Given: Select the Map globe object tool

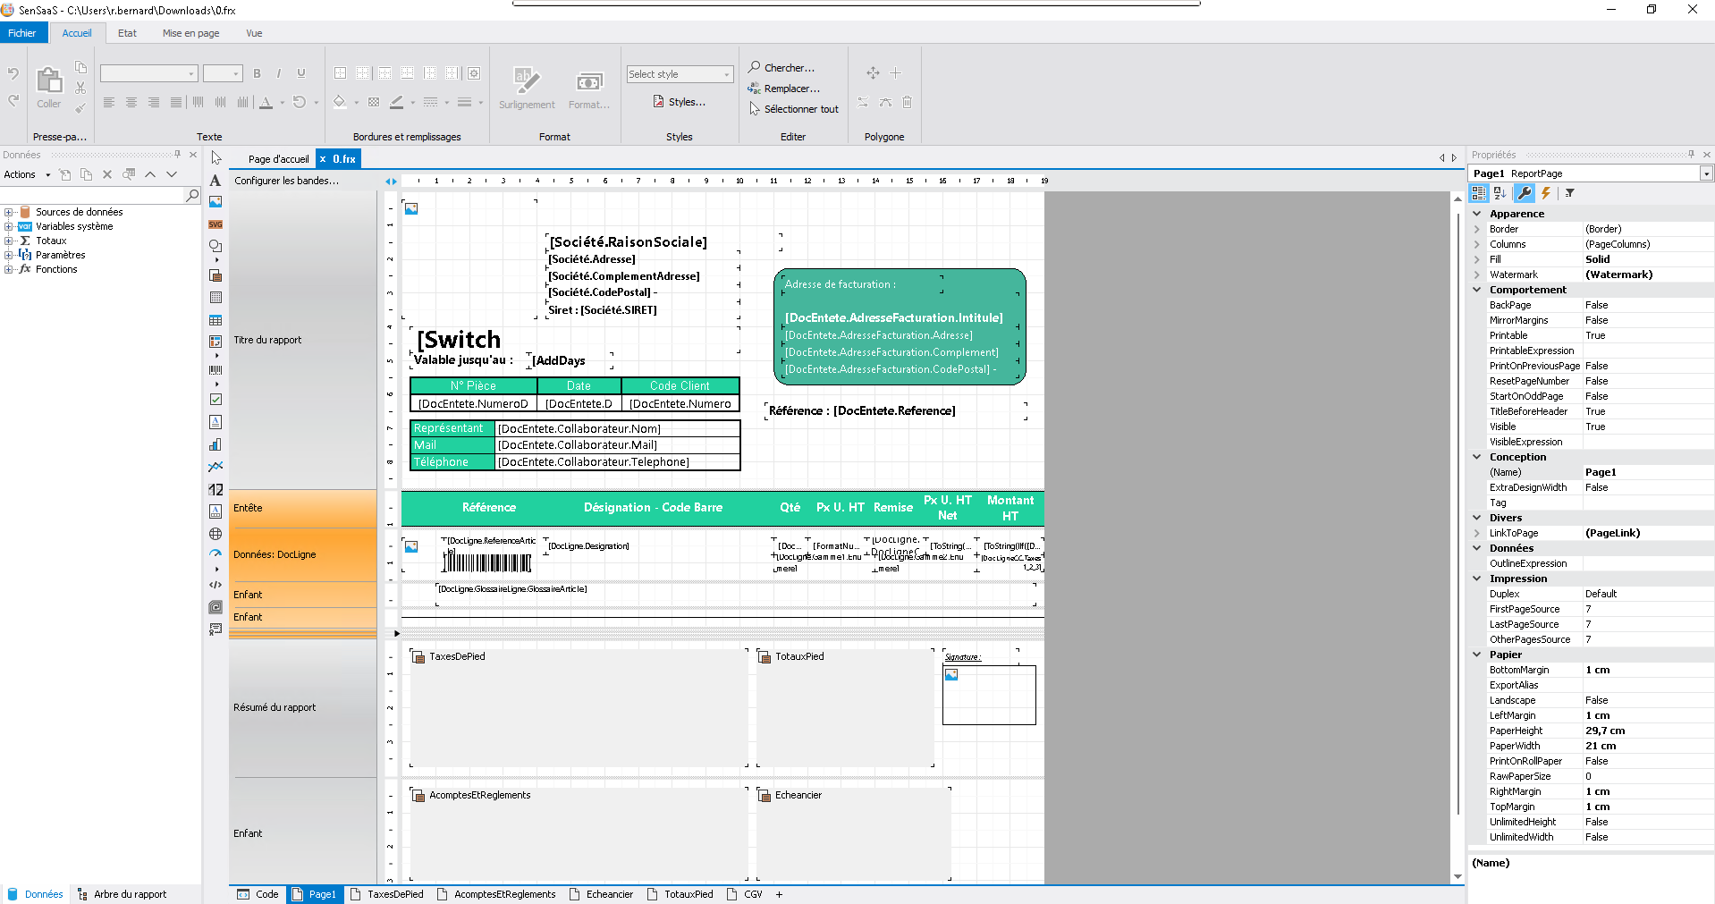Looking at the screenshot, I should 215,534.
